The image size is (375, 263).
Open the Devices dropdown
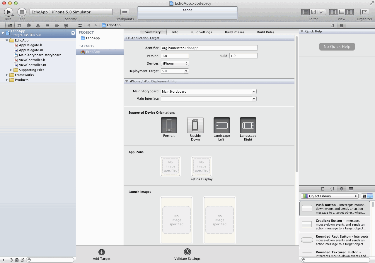point(175,63)
